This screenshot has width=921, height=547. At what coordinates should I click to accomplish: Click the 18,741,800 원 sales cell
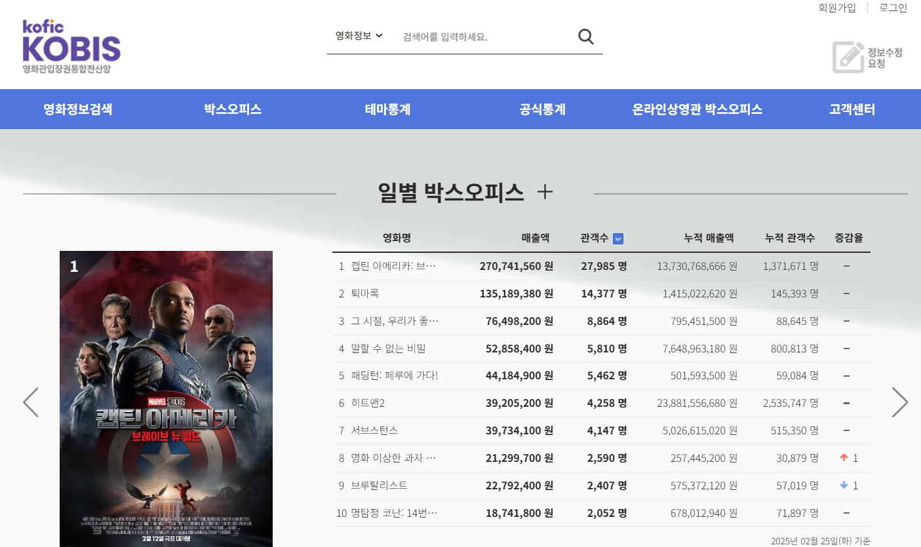pos(520,513)
